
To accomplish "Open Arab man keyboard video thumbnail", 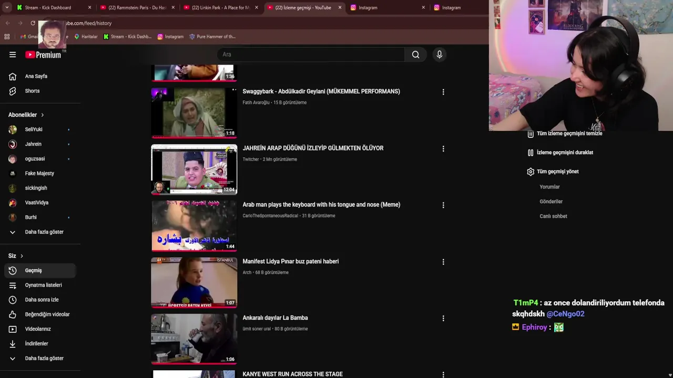I will (194, 226).
